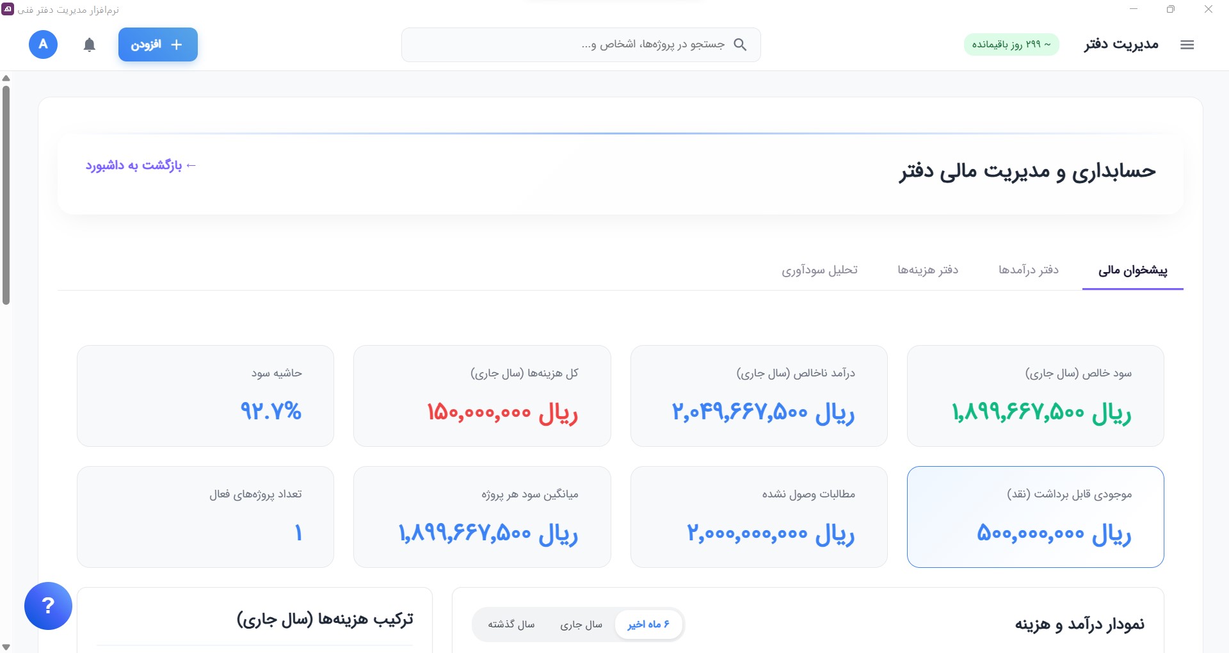
Task: Enable the ۶ ماه اخیر view
Action: point(649,624)
